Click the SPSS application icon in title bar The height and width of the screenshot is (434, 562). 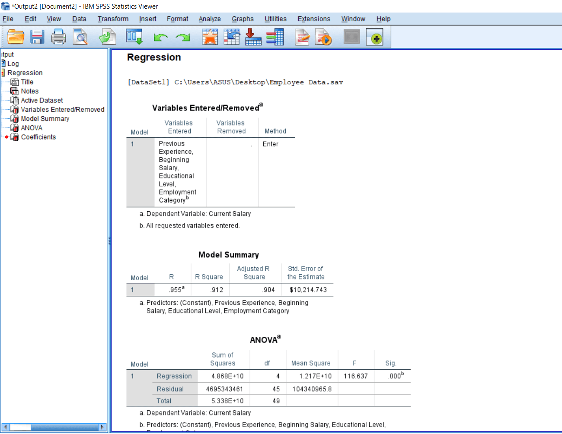(x=5, y=6)
